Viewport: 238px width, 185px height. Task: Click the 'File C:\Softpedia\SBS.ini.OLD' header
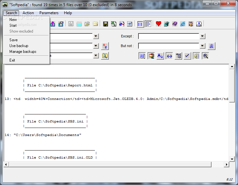(x=60, y=158)
